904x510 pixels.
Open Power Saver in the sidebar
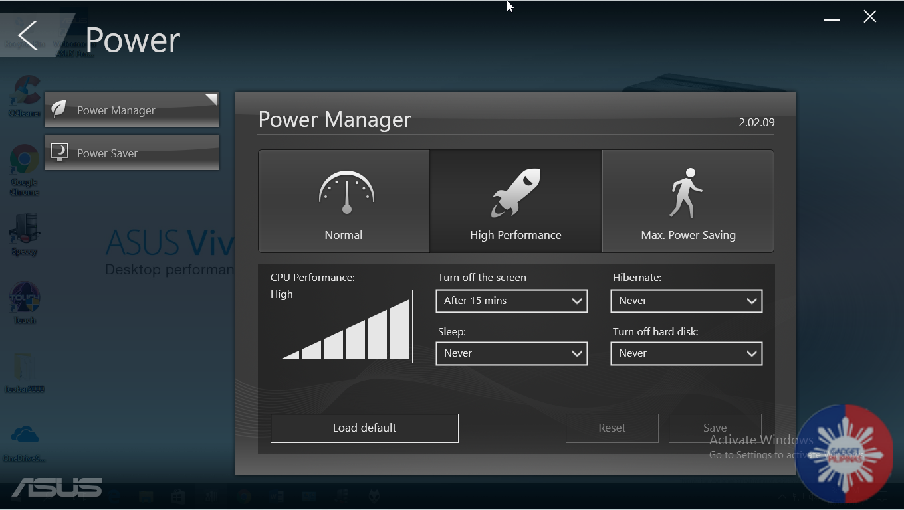[x=132, y=153]
